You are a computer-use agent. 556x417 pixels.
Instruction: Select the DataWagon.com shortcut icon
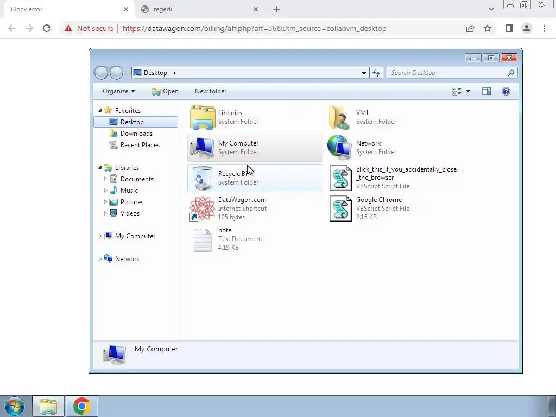(202, 208)
